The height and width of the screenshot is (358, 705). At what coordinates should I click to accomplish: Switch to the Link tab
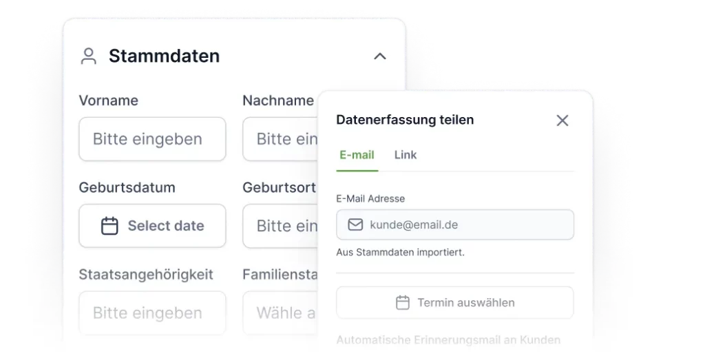coord(405,155)
